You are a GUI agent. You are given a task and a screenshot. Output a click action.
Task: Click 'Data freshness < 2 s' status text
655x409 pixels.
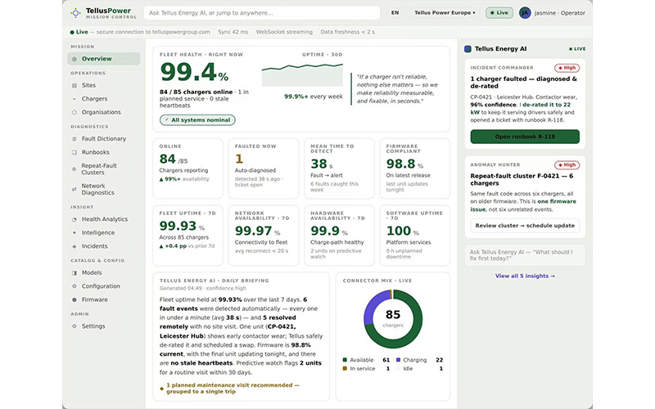(x=347, y=32)
